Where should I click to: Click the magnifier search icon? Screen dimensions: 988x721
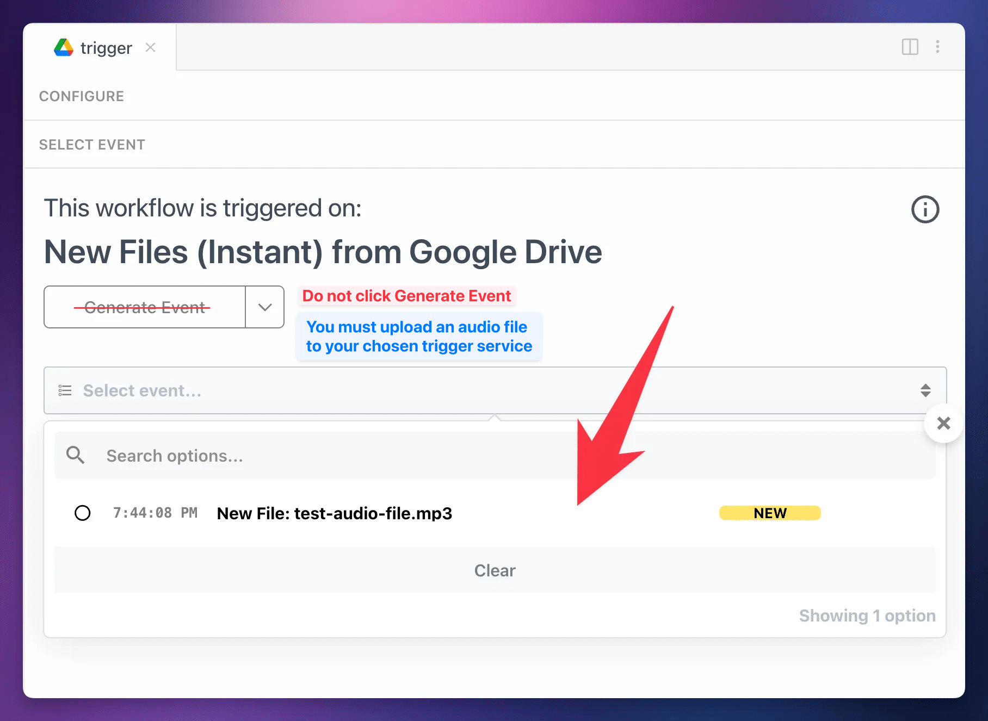(x=75, y=455)
